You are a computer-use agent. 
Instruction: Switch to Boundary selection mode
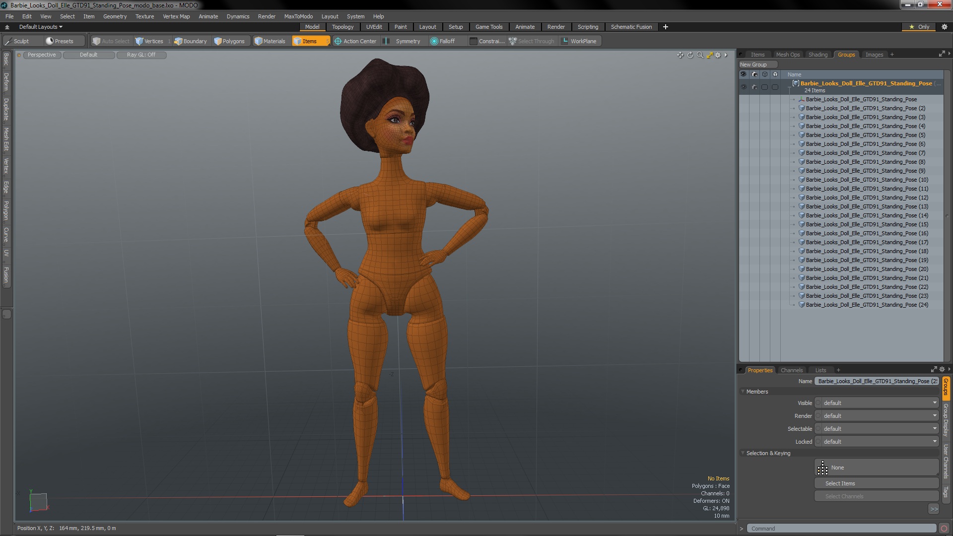click(190, 41)
